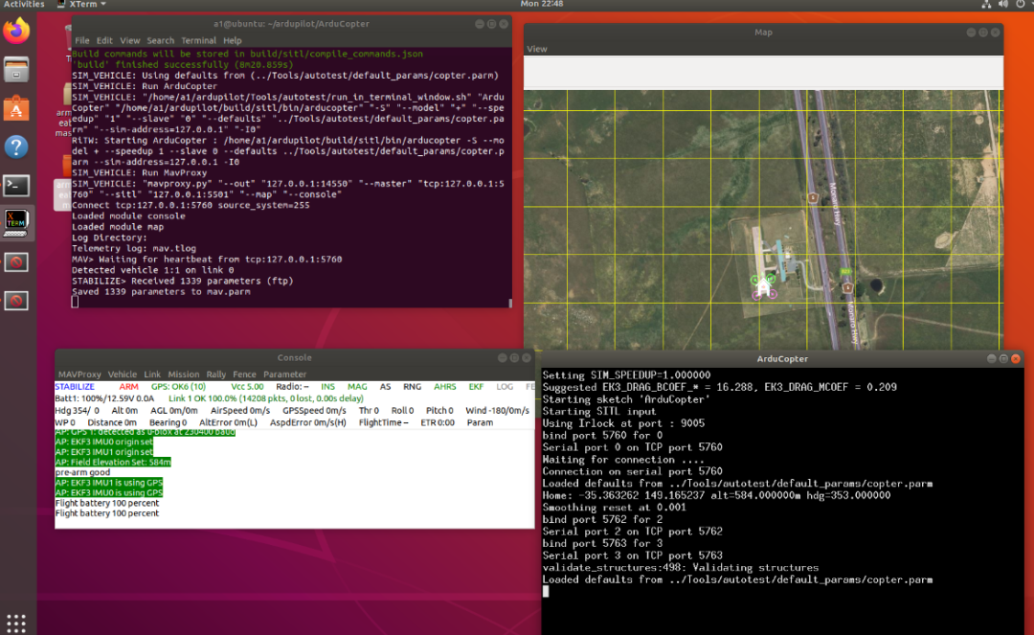Open Firefox from the dock
Viewport: 1034px width, 635px height.
[x=16, y=31]
